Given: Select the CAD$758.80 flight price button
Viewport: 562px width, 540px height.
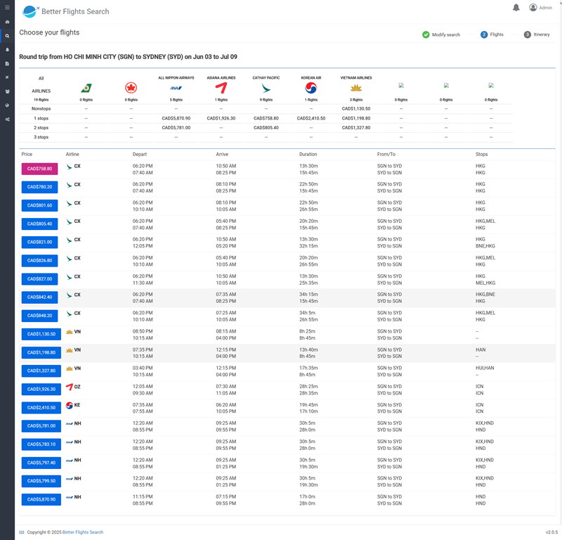Looking at the screenshot, I should [x=39, y=169].
